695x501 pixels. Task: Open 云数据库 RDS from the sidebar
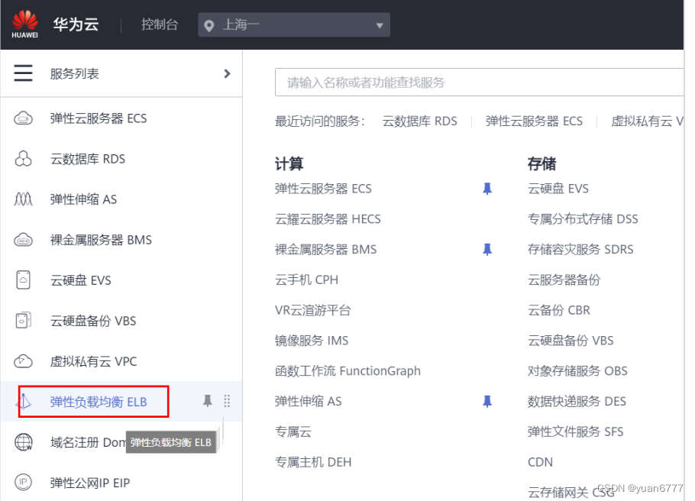click(88, 159)
